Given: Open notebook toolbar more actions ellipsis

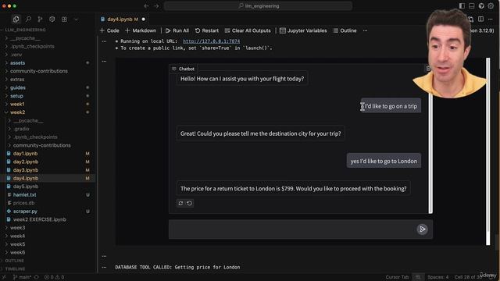Looking at the screenshot, I should pos(365,30).
